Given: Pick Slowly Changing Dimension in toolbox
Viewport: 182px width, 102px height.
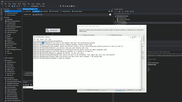Looking at the screenshot, I should [14, 50].
